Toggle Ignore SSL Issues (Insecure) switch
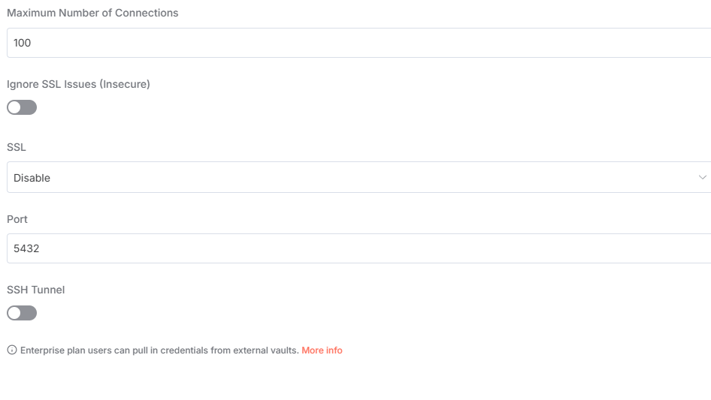 [22, 107]
